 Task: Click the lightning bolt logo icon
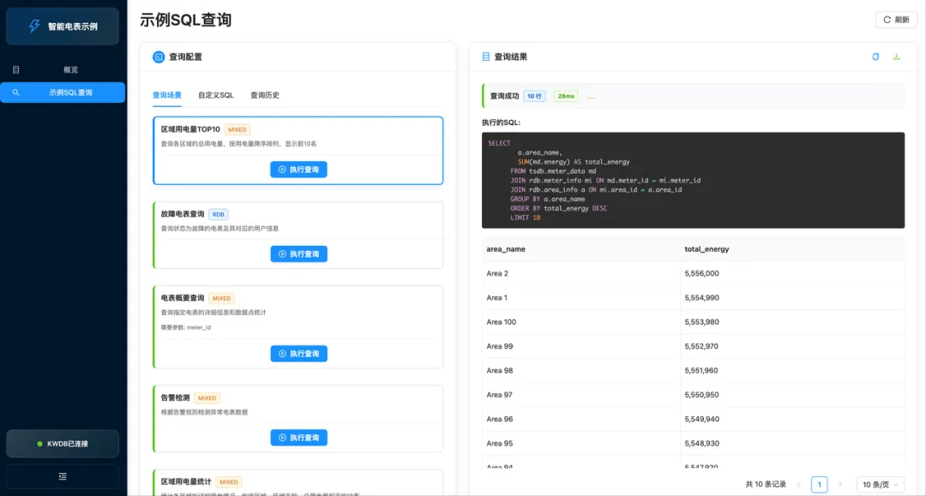pyautogui.click(x=34, y=26)
